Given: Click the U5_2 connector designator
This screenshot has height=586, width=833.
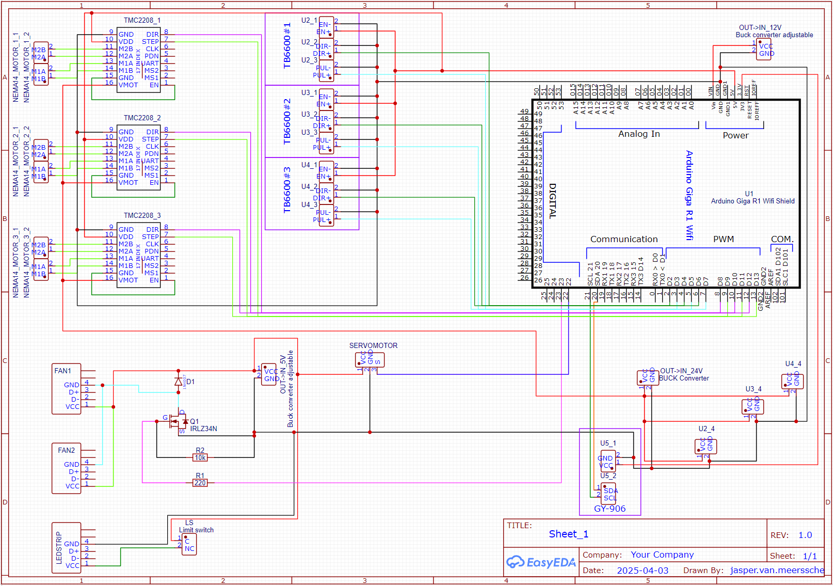Looking at the screenshot, I should point(608,476).
